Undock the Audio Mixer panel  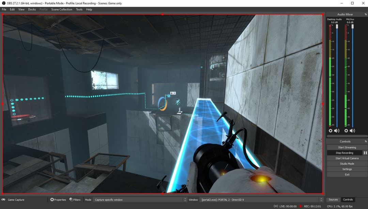pyautogui.click(x=366, y=14)
